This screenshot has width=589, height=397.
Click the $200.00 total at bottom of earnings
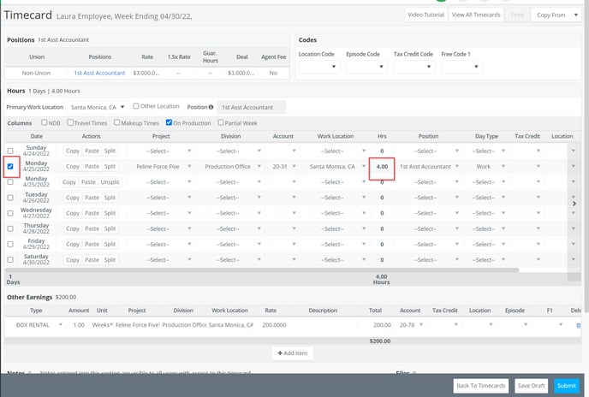click(x=380, y=341)
